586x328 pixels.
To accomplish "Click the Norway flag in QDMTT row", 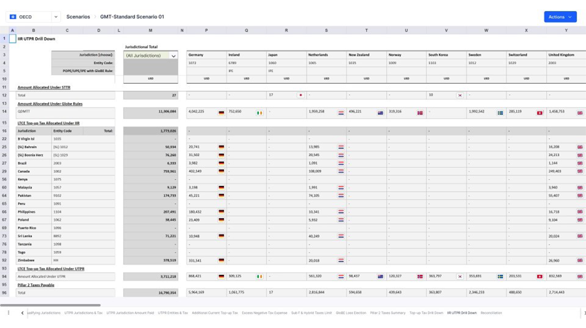I will pyautogui.click(x=420, y=113).
